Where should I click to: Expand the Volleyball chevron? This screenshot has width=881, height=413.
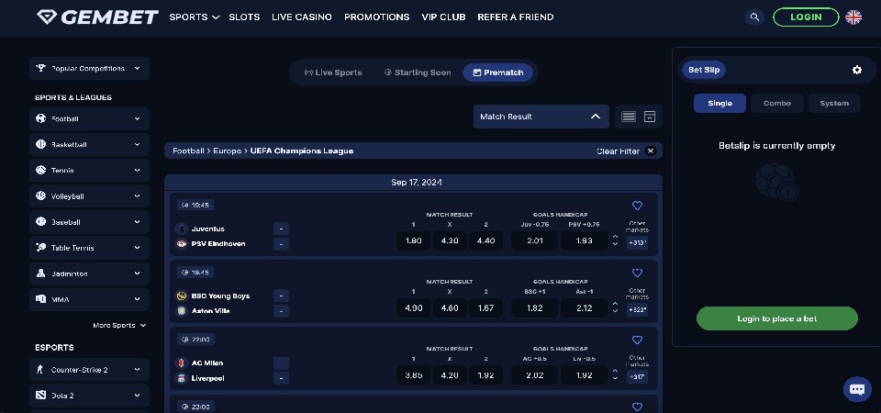click(x=137, y=196)
